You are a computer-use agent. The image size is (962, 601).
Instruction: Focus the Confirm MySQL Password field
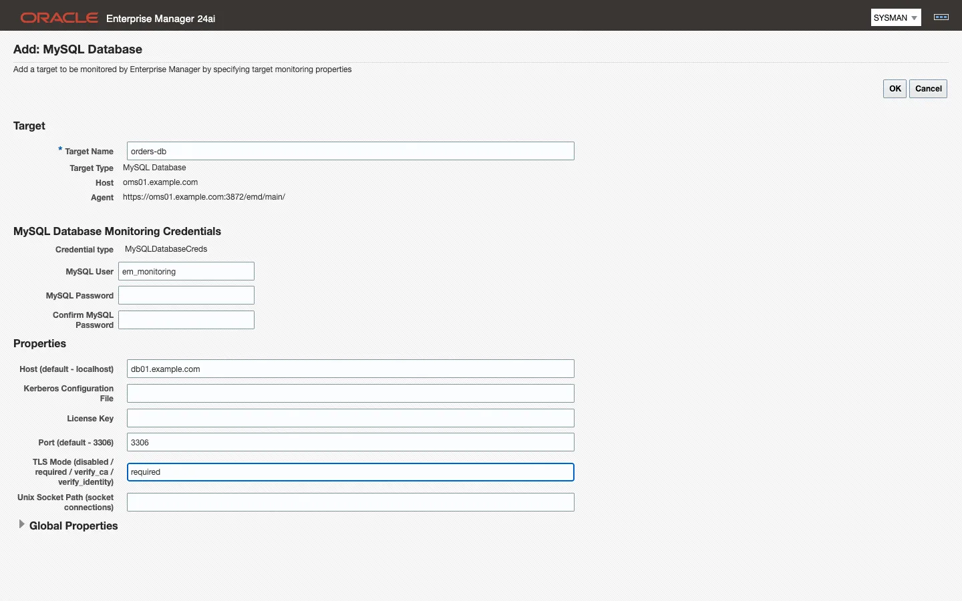[x=186, y=320]
